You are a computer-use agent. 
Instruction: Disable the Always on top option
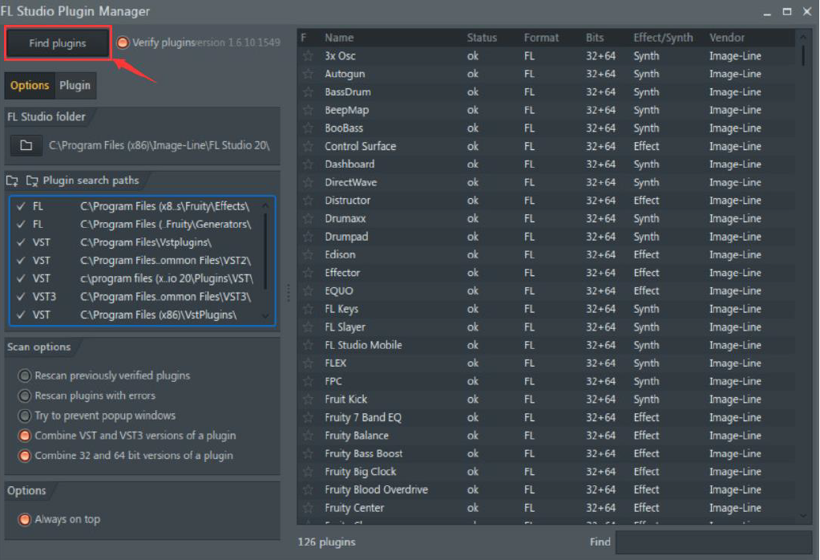click(x=25, y=519)
